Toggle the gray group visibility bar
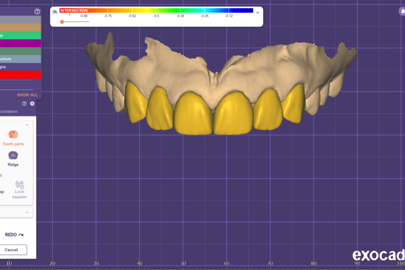Viewport: 405px width, 270px height. pyautogui.click(x=20, y=20)
